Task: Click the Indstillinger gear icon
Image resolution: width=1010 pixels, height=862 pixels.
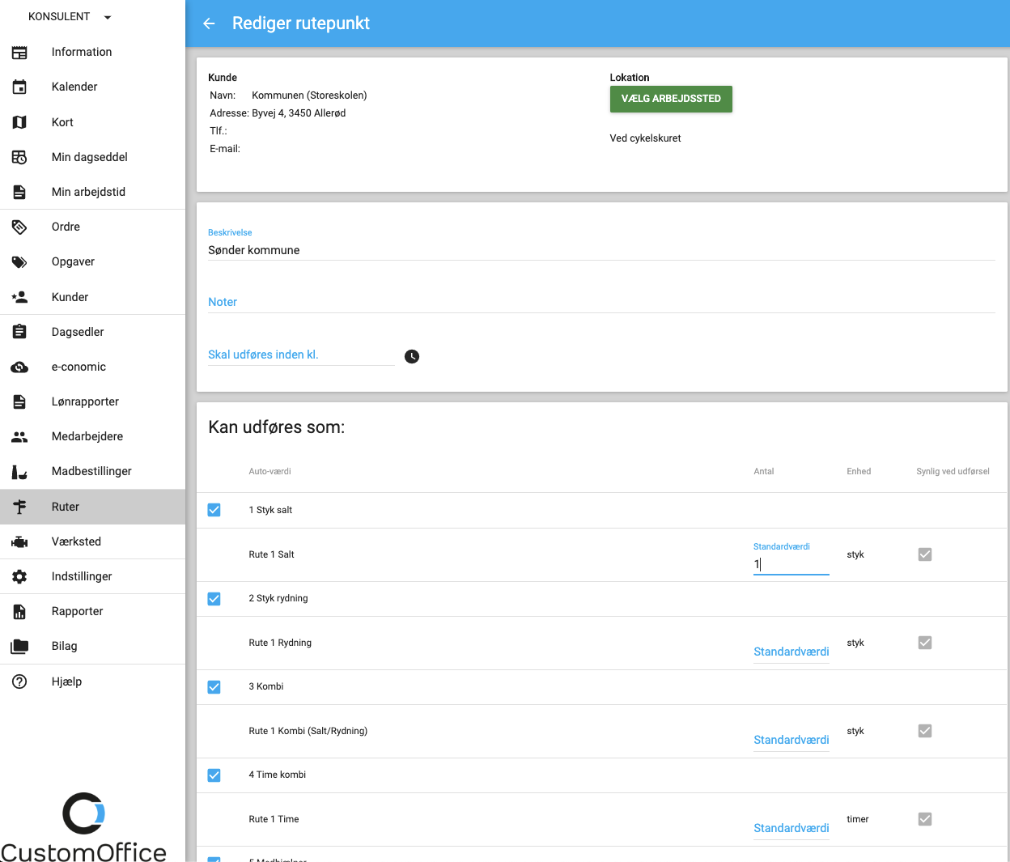Action: click(x=19, y=576)
